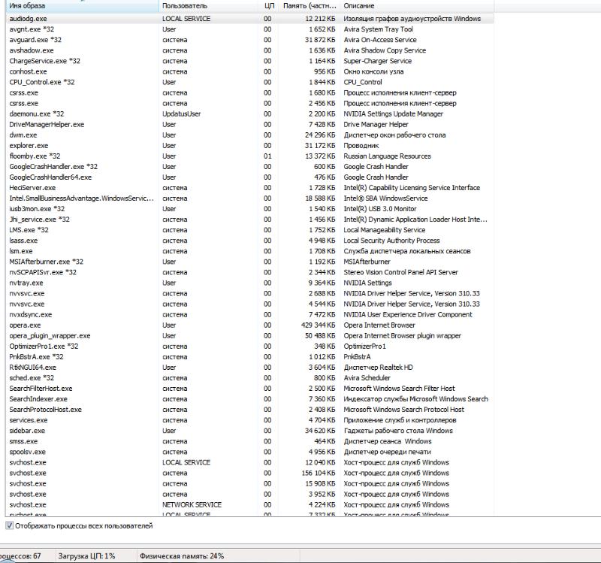Image resolution: width=601 pixels, height=563 pixels.
Task: Click the Проводник description cell
Action: [361, 146]
